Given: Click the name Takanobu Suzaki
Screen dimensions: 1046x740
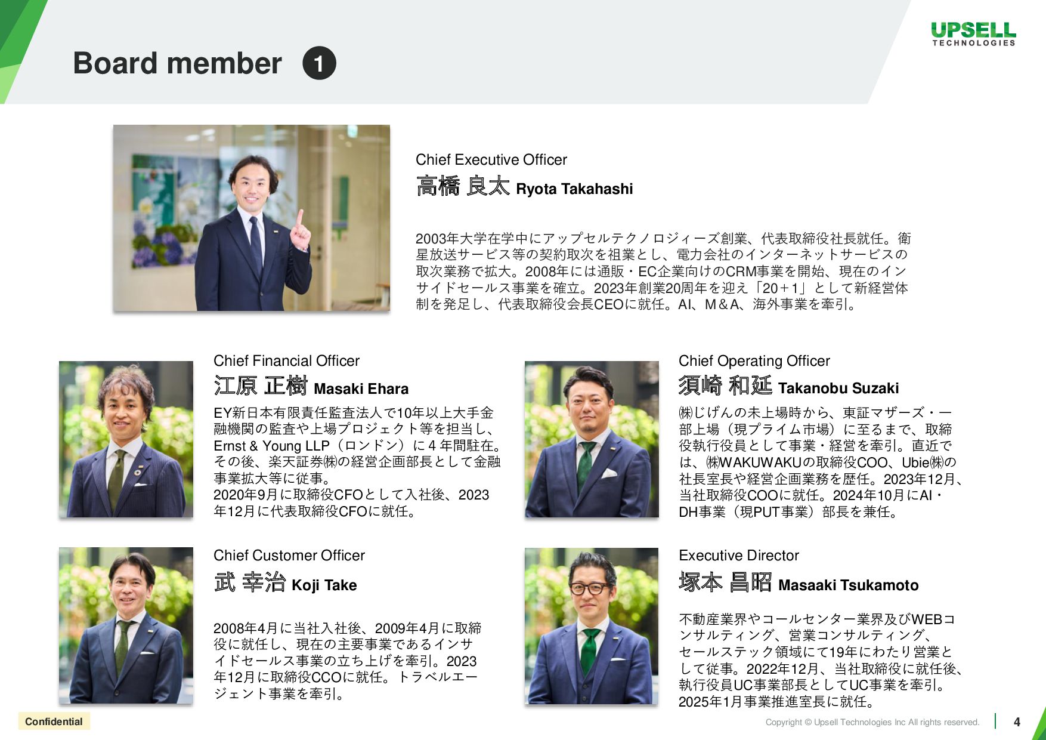Looking at the screenshot, I should tap(838, 388).
